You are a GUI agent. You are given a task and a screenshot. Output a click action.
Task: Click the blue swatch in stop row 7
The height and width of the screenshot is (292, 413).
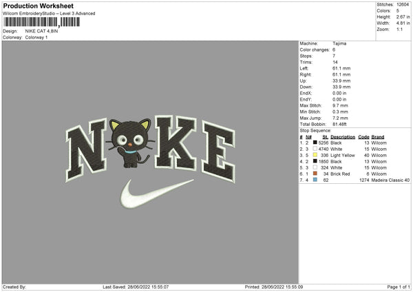coord(315,180)
